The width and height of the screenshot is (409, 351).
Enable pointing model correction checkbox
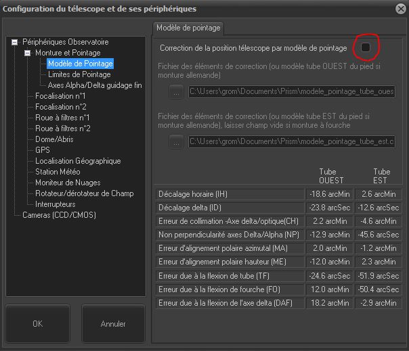[x=366, y=47]
